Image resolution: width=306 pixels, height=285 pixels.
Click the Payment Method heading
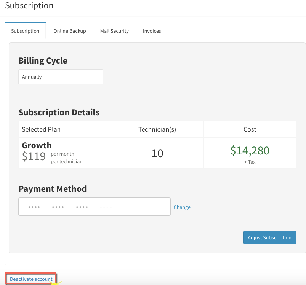tap(53, 189)
